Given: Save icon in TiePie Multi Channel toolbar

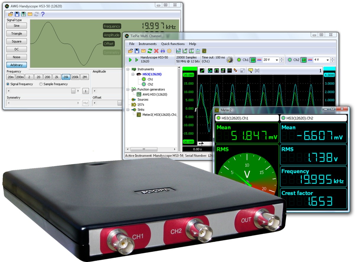Looking at the screenshot, I should 137,51.
